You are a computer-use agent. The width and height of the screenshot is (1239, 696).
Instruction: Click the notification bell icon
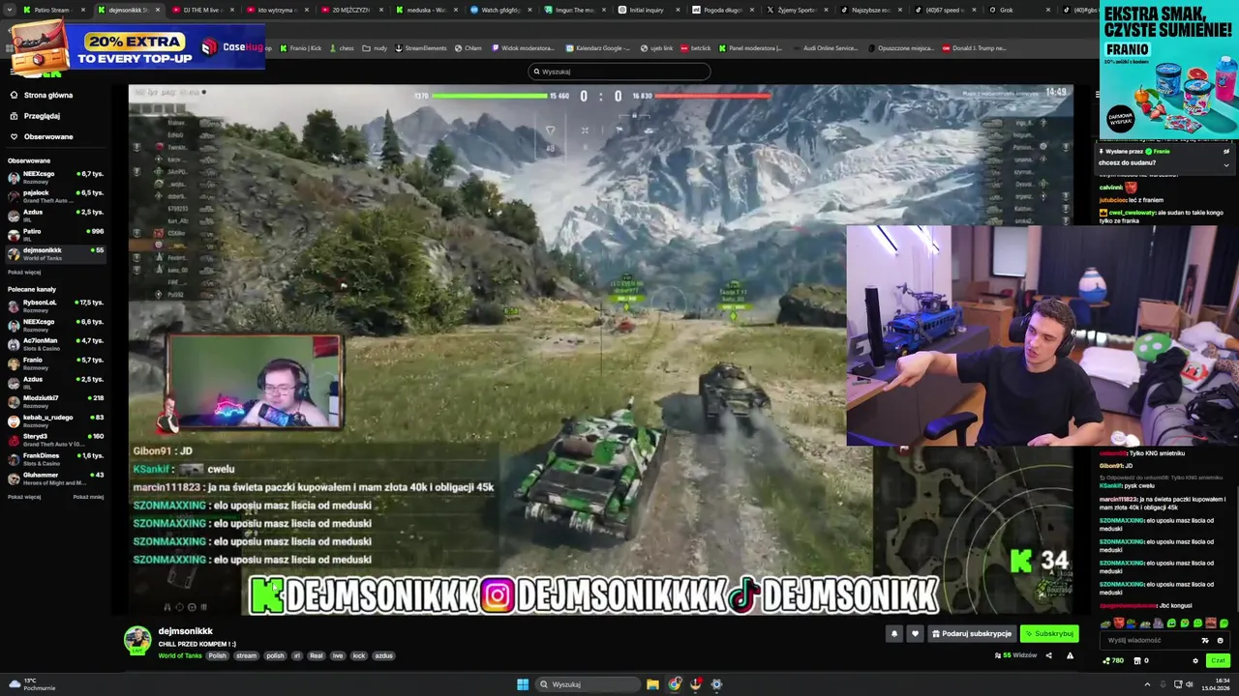894,634
